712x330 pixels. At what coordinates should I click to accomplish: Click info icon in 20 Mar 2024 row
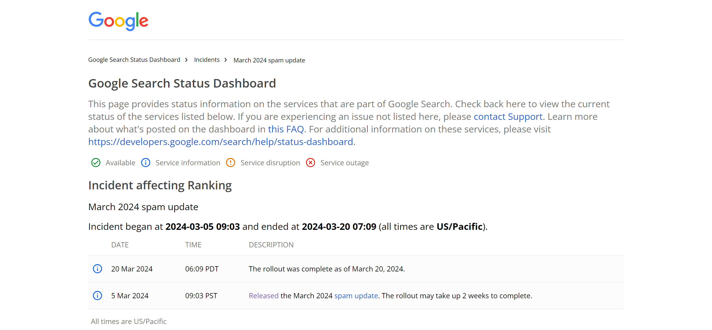click(x=97, y=269)
